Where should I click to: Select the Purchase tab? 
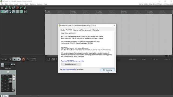point(69,30)
